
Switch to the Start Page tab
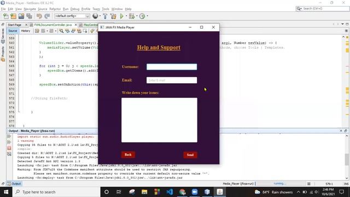[x=15, y=25]
